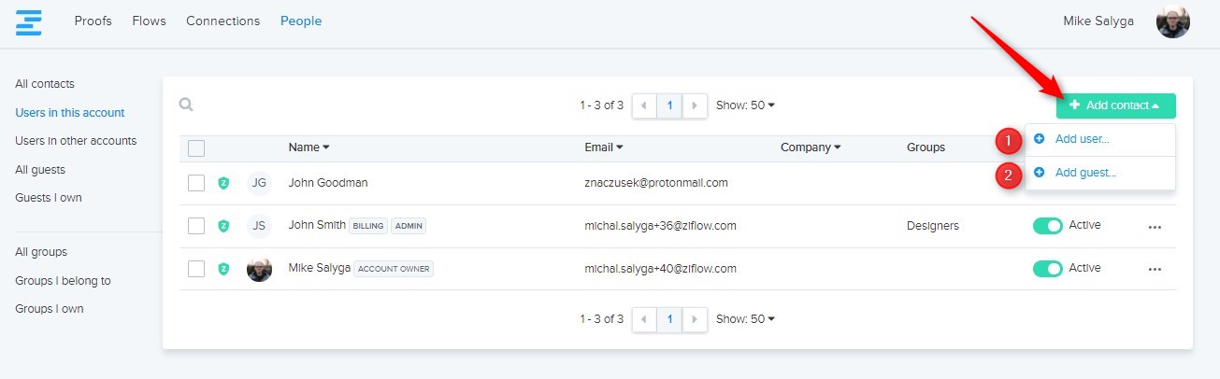The width and height of the screenshot is (1220, 379).
Task: Select John Goodman's row checkbox
Action: click(196, 183)
